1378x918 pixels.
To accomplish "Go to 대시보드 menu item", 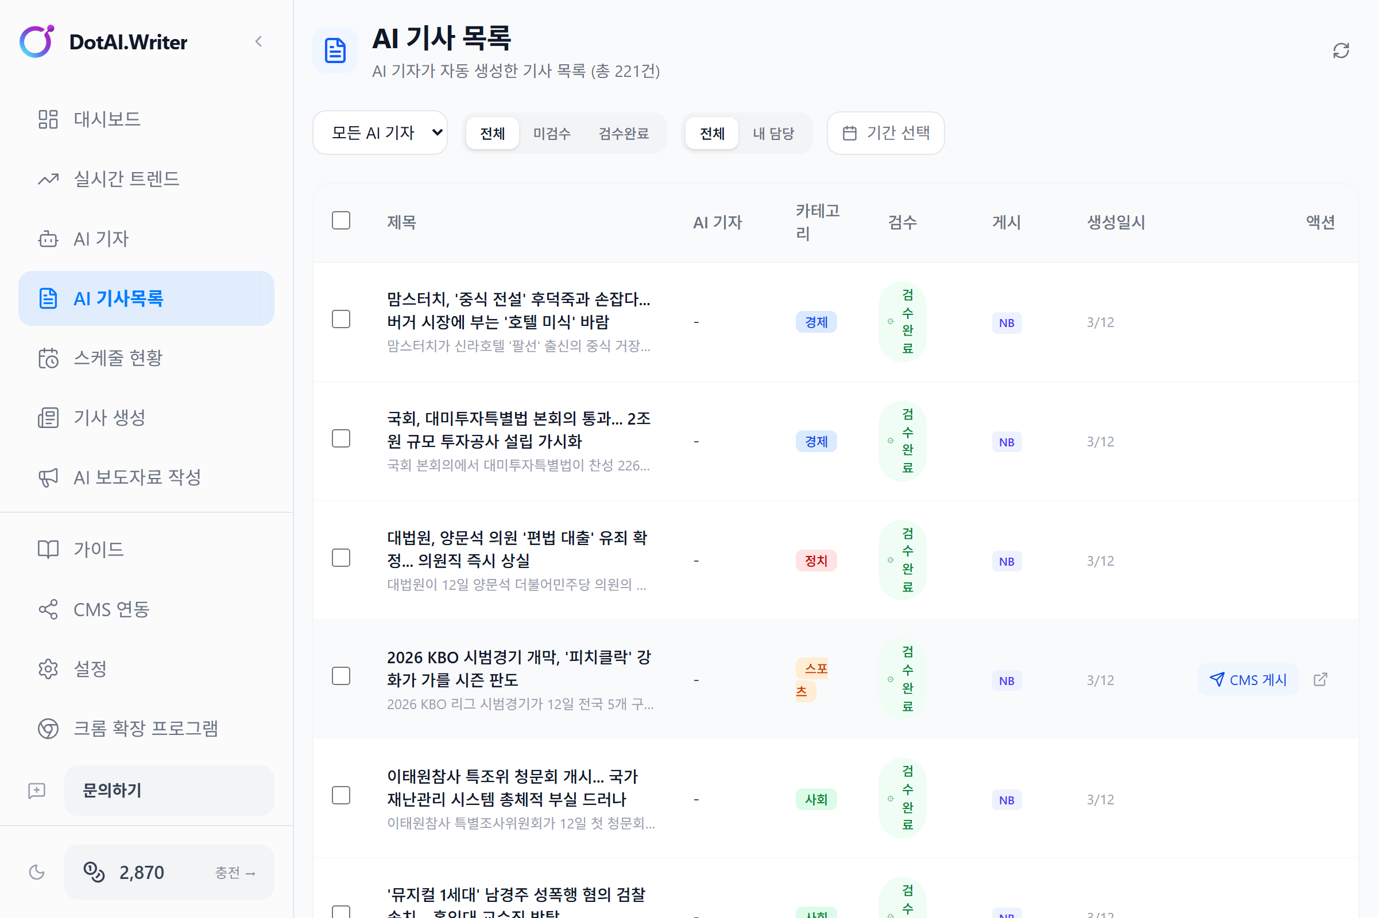I will (x=146, y=119).
